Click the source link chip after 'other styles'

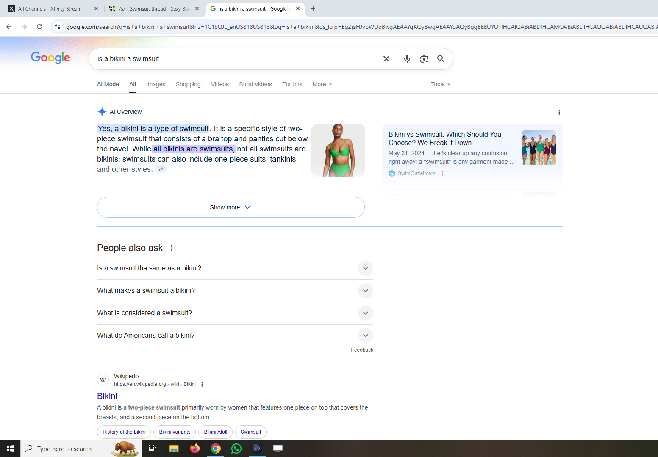(x=161, y=169)
